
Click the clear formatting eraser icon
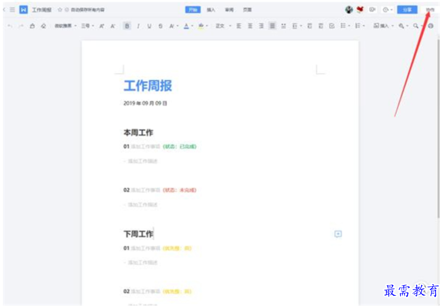point(43,26)
